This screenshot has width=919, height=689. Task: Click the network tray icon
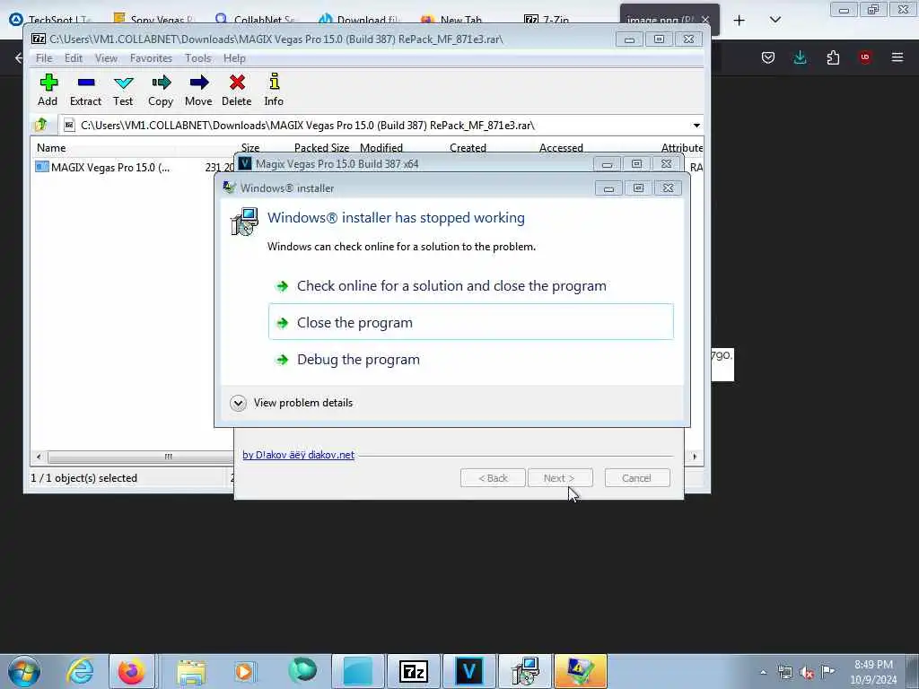point(784,672)
